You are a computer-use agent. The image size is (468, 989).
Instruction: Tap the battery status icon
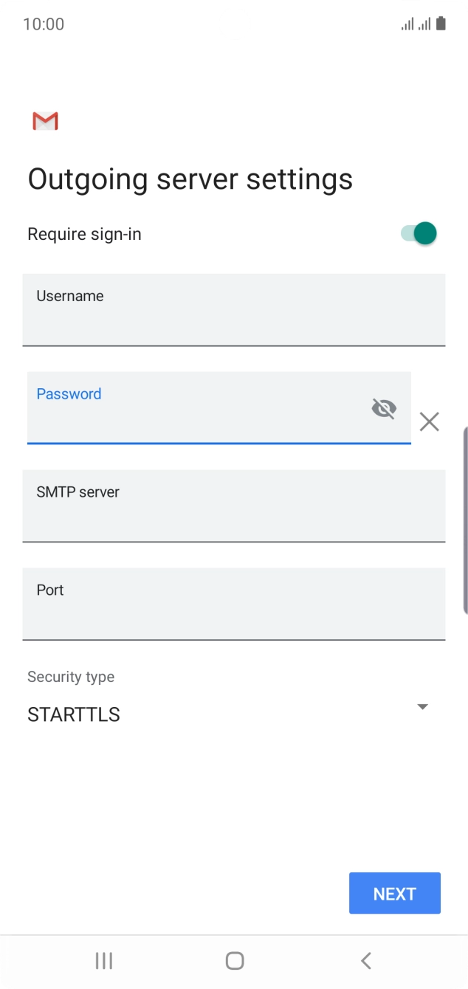(441, 24)
